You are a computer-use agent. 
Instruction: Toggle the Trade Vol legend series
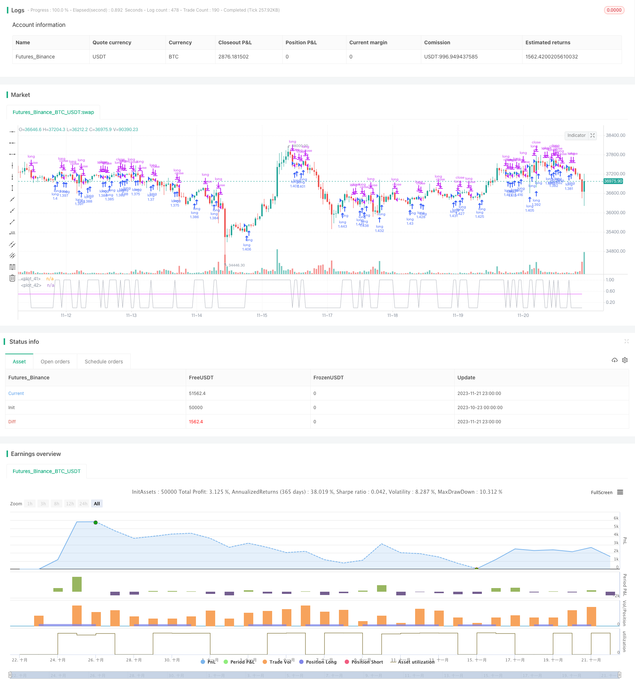click(277, 662)
